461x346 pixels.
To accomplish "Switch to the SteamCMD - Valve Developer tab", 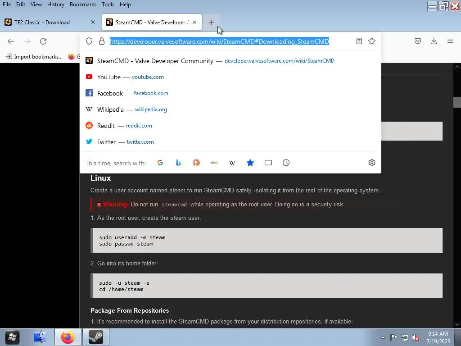I will (x=152, y=23).
